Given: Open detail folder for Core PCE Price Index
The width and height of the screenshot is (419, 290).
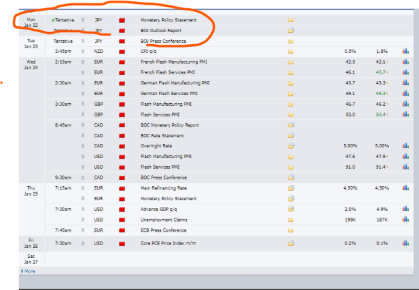Looking at the screenshot, I should pyautogui.click(x=291, y=243).
